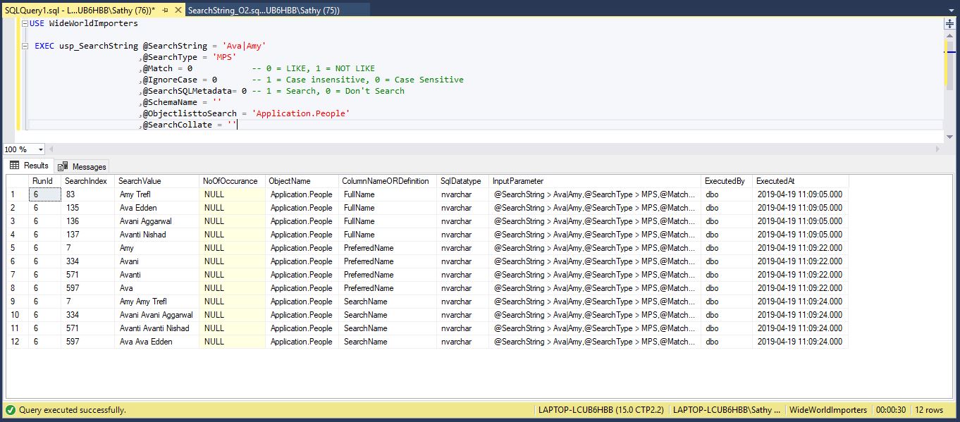Click the ObjectName column header
Viewport: 960px width, 422px height.
(302, 181)
